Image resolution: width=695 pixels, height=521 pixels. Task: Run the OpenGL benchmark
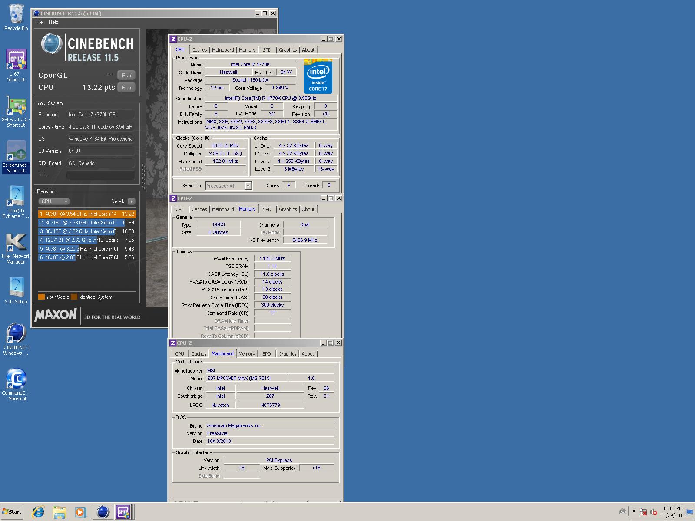[126, 75]
